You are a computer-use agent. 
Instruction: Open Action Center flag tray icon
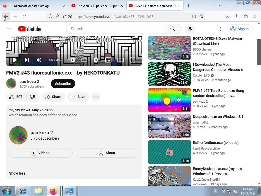(223, 191)
